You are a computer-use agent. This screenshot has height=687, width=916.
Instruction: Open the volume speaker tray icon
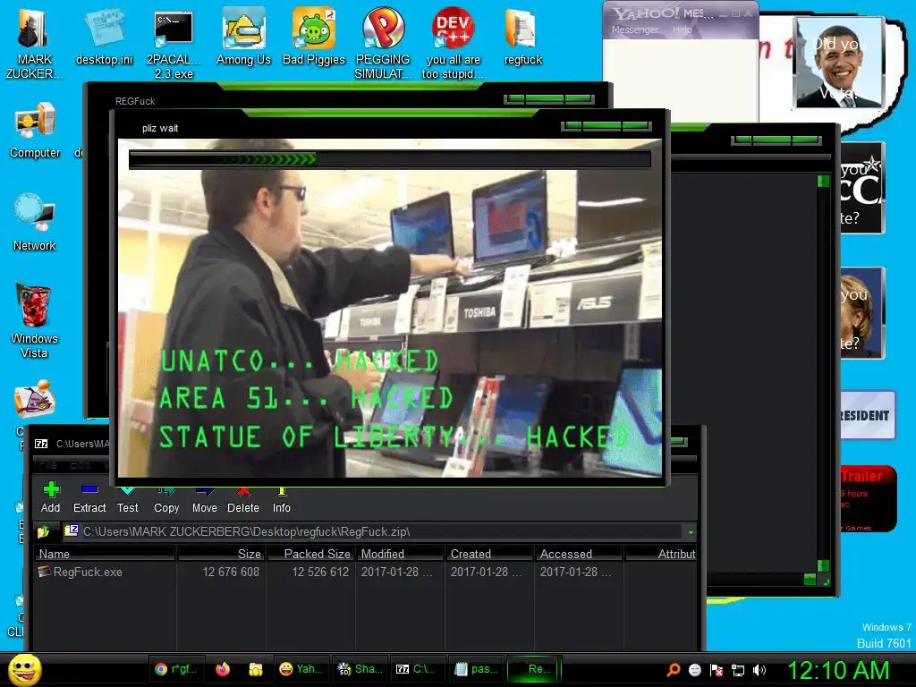pyautogui.click(x=759, y=670)
